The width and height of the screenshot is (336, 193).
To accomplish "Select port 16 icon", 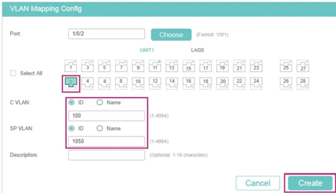I will 188,83.
